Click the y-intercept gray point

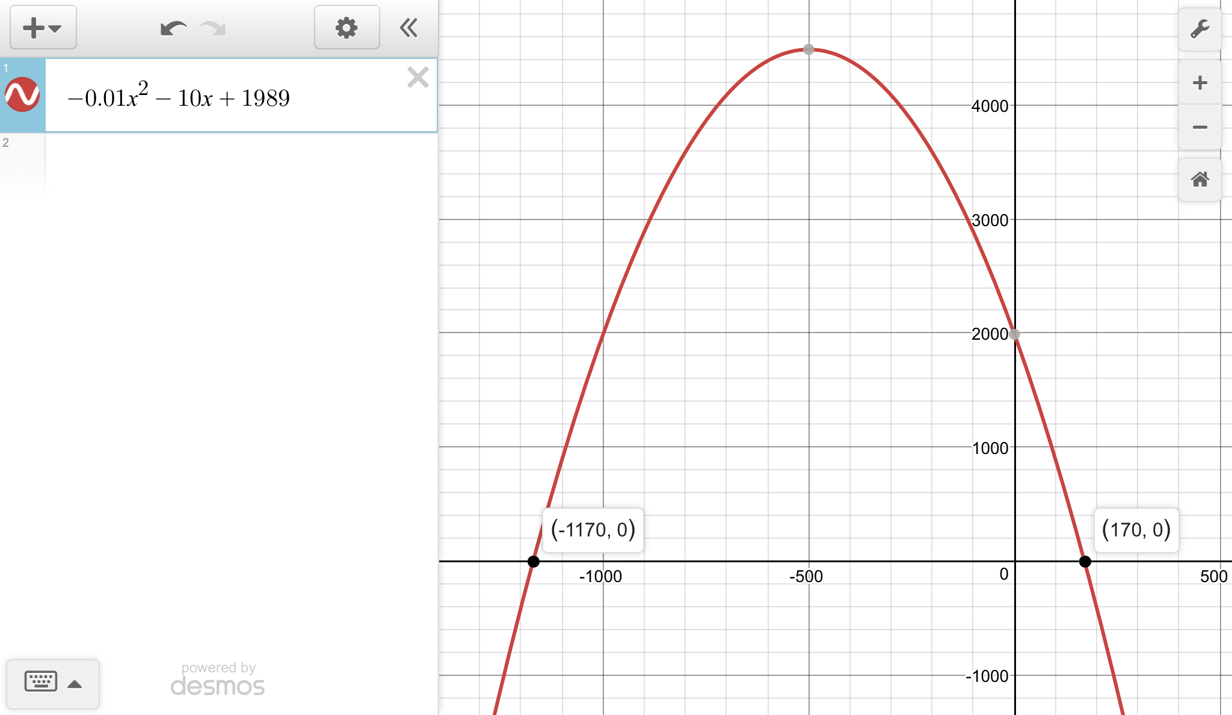pos(1015,334)
